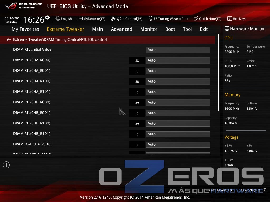The image size is (270, 202).
Task: Click the breadcrumb path RTL IOL control
Action: 94,39
